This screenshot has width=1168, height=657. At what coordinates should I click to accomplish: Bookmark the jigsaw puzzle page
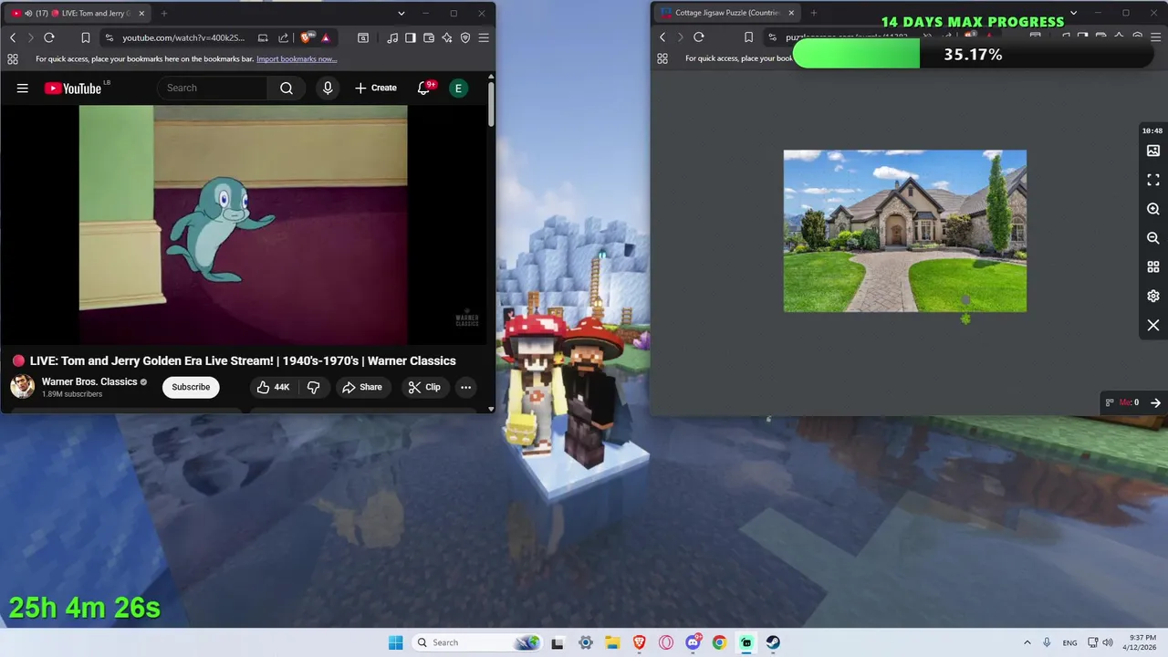748,37
